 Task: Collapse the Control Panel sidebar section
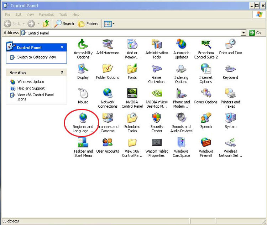tap(62, 47)
